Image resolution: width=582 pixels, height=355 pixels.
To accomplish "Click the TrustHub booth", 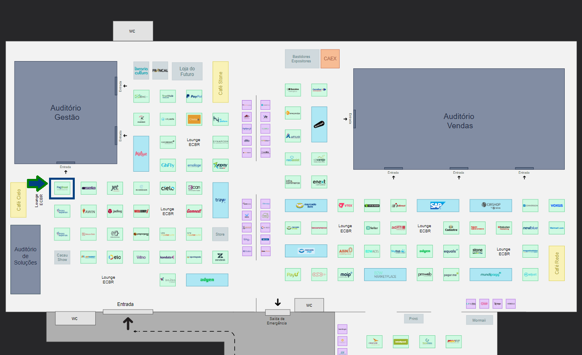I will [168, 96].
